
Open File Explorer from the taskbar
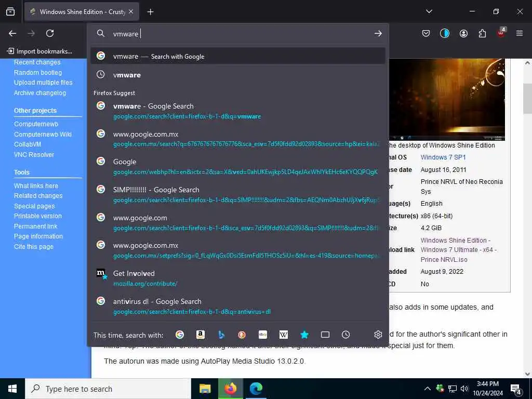point(205,389)
